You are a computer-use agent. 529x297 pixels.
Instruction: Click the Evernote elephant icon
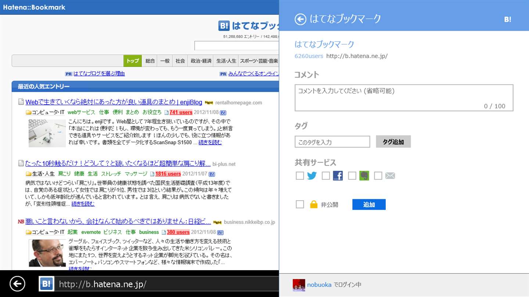tap(364, 176)
